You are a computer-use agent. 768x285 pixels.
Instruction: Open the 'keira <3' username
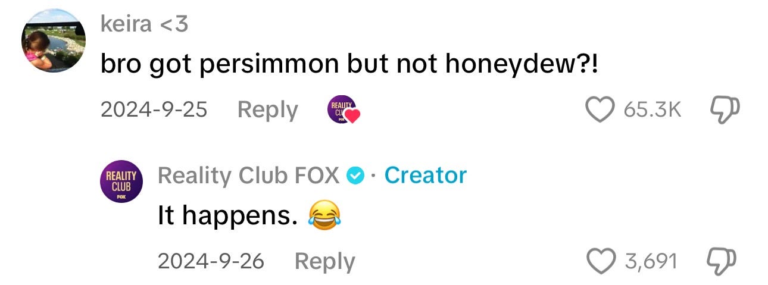(145, 24)
